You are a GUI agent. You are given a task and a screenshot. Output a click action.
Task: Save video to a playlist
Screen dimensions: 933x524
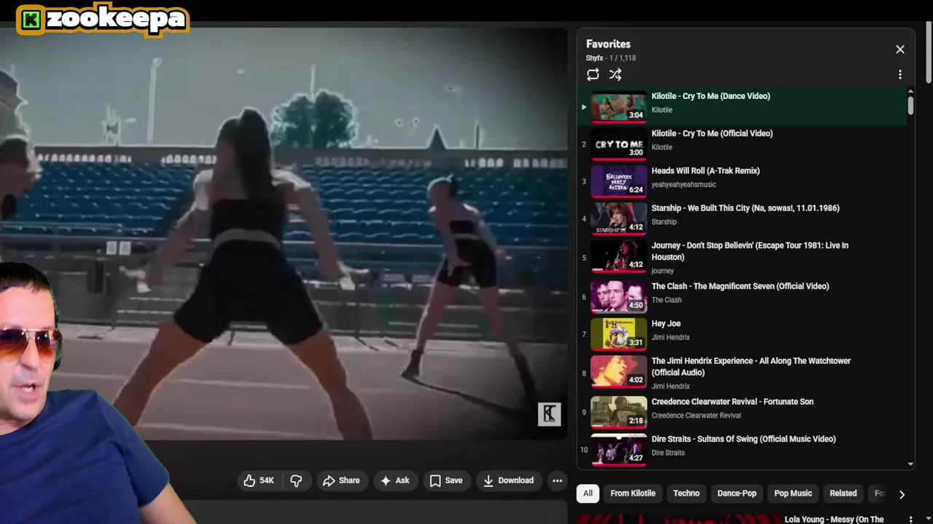pyautogui.click(x=446, y=480)
